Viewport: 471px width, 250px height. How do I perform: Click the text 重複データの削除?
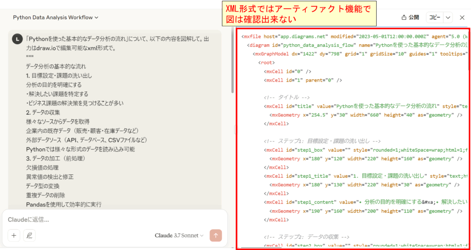[46, 195]
